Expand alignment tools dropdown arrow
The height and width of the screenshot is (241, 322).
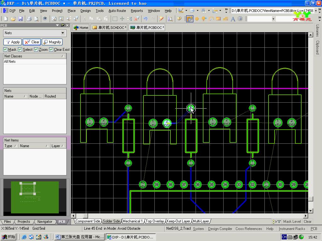(x=197, y=10)
